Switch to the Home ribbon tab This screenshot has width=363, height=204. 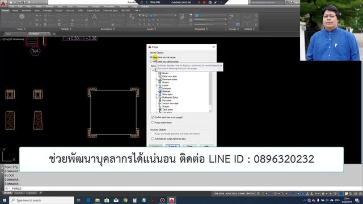tap(5, 11)
